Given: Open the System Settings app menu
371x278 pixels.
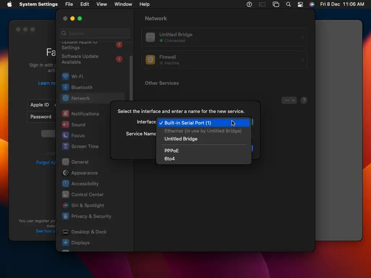Looking at the screenshot, I should 38,4.
